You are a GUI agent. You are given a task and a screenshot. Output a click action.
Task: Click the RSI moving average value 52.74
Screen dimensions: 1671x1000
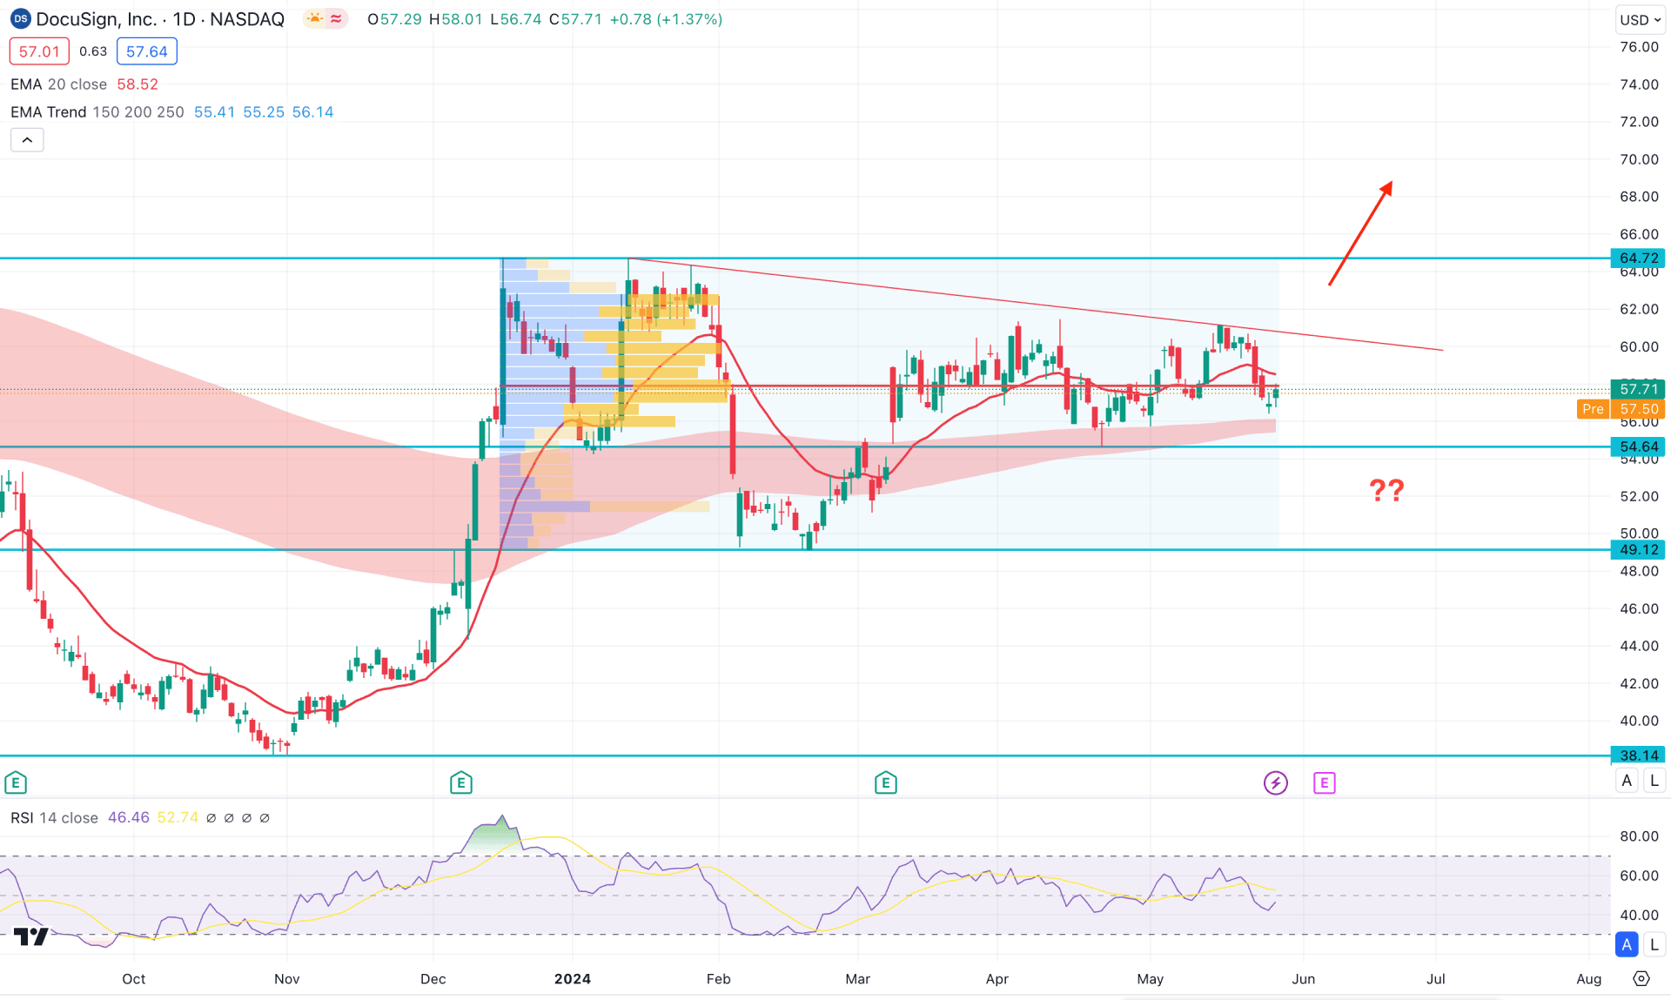(178, 818)
